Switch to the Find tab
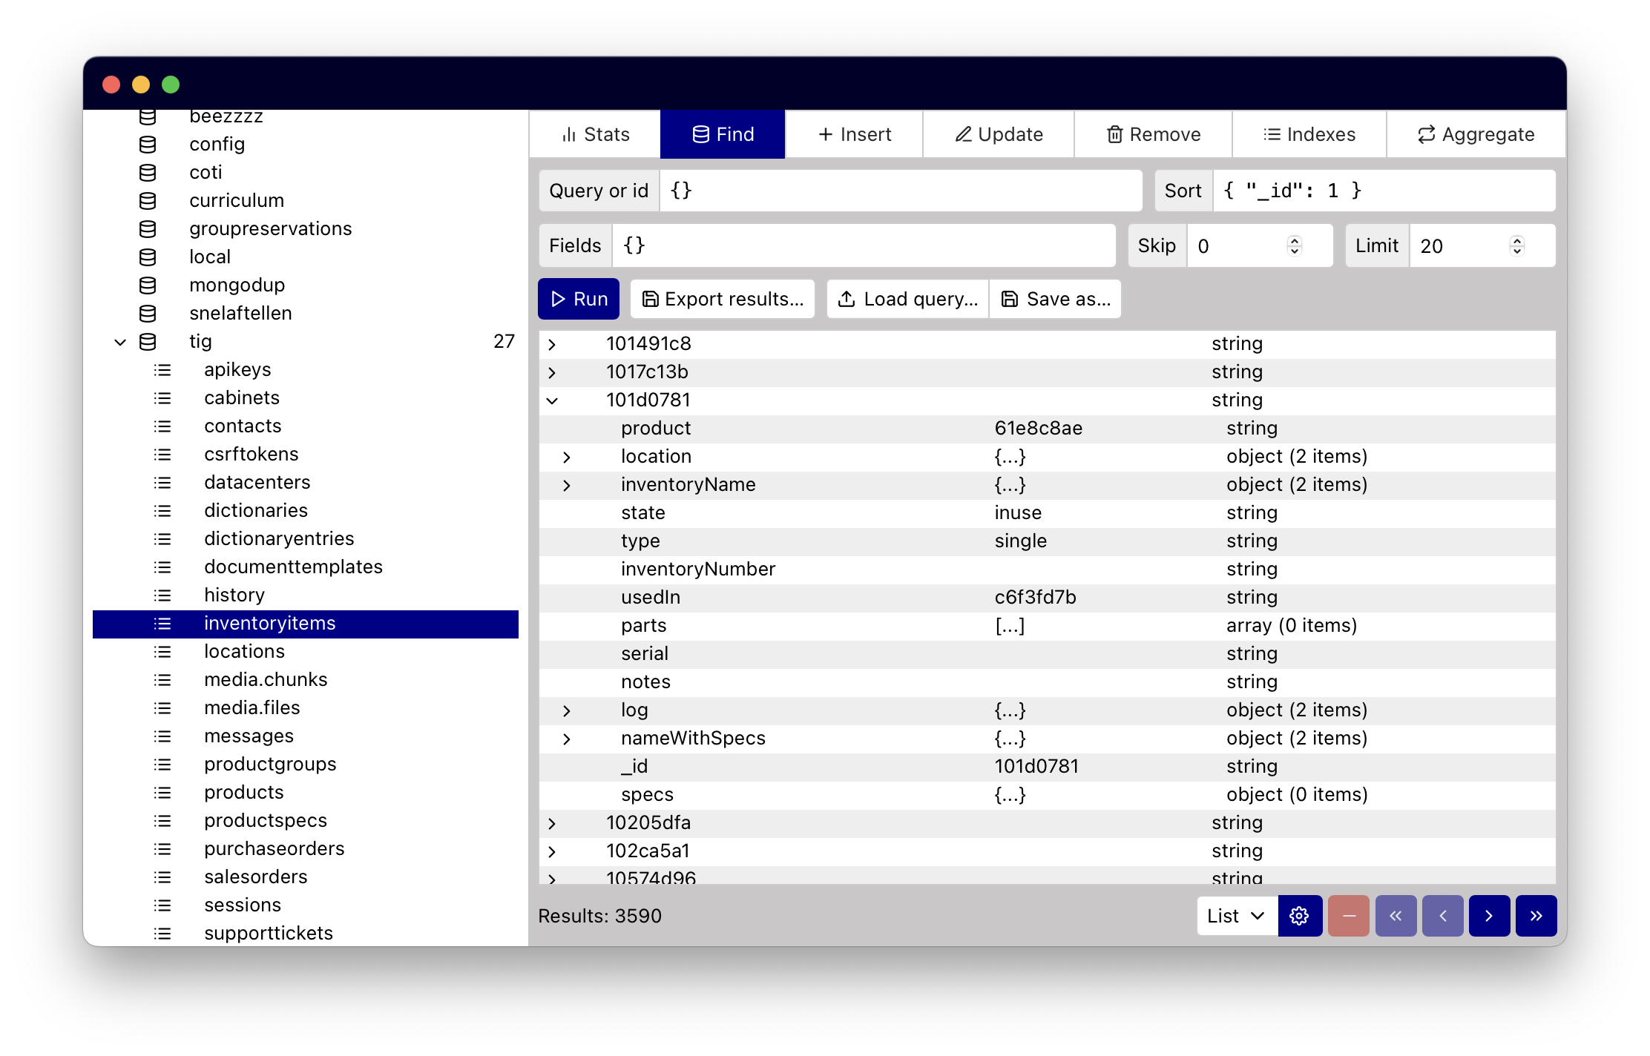 pyautogui.click(x=723, y=134)
